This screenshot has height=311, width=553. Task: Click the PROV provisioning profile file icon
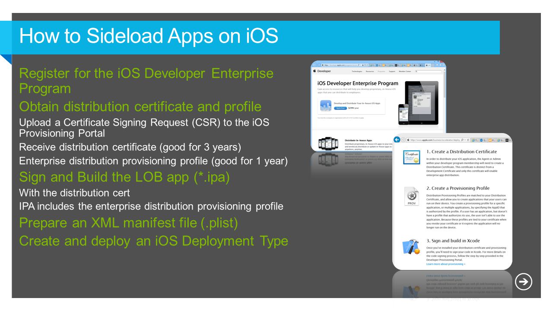[x=411, y=196]
